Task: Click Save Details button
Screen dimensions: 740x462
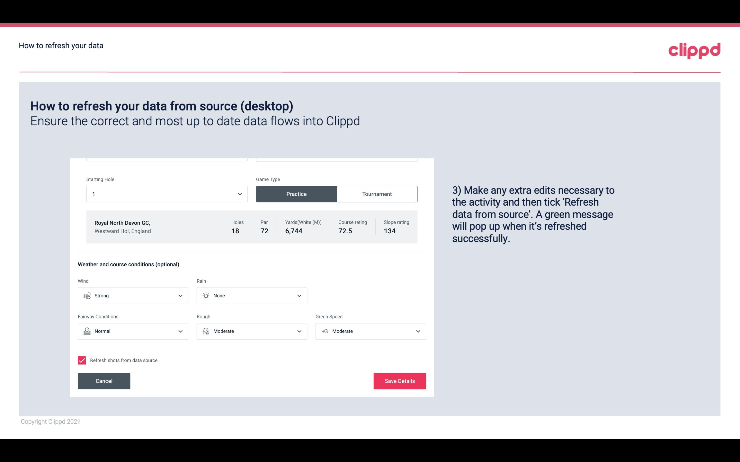Action: (x=399, y=381)
